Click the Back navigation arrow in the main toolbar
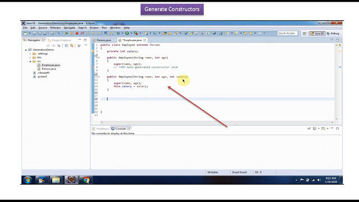Screen dimensions: 359x202 click(251, 34)
